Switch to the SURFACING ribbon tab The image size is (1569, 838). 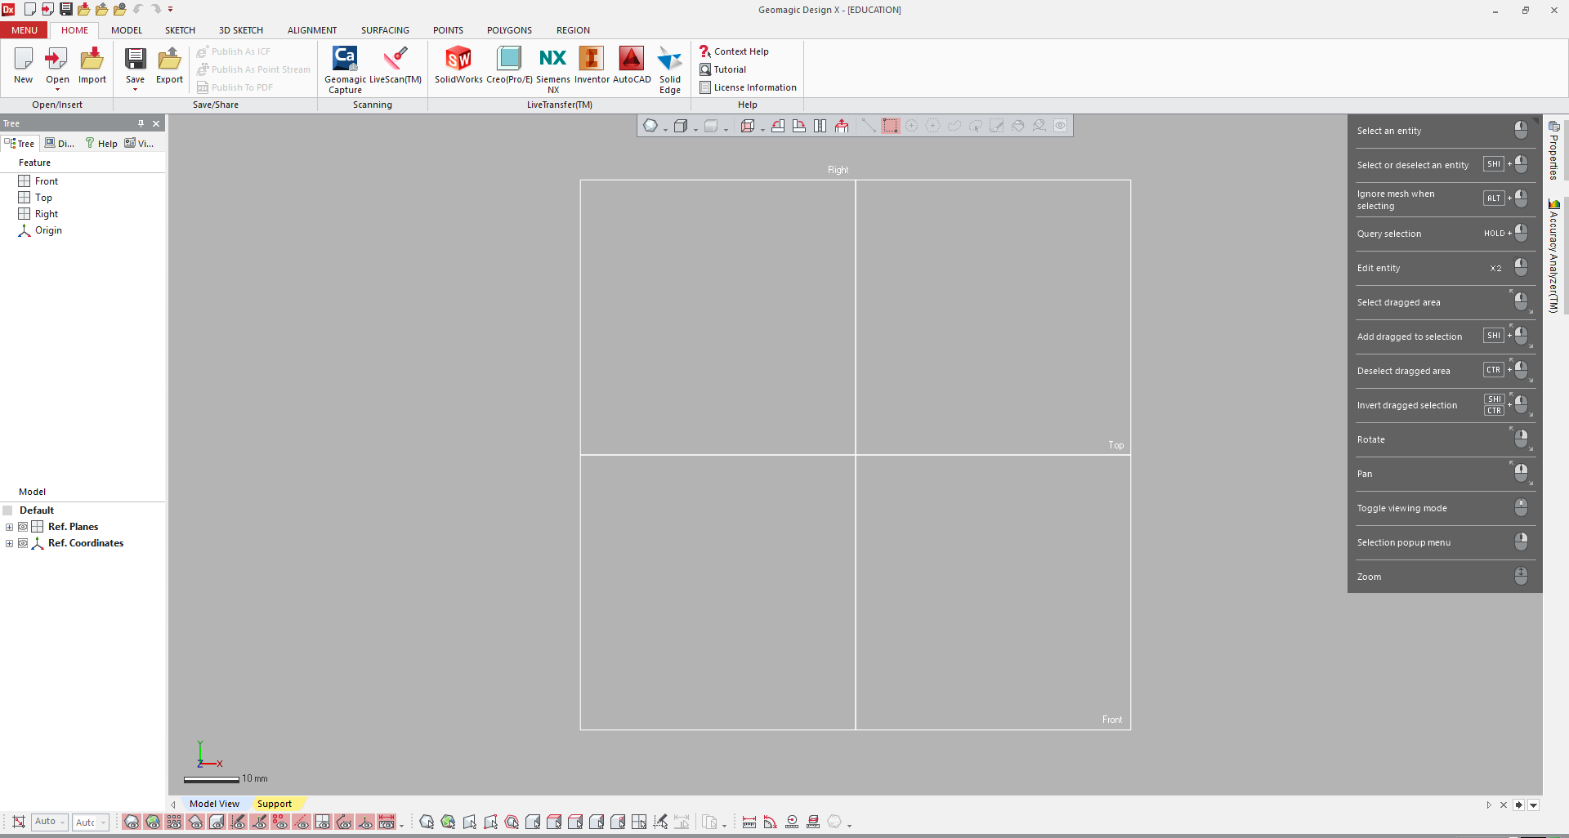tap(385, 30)
